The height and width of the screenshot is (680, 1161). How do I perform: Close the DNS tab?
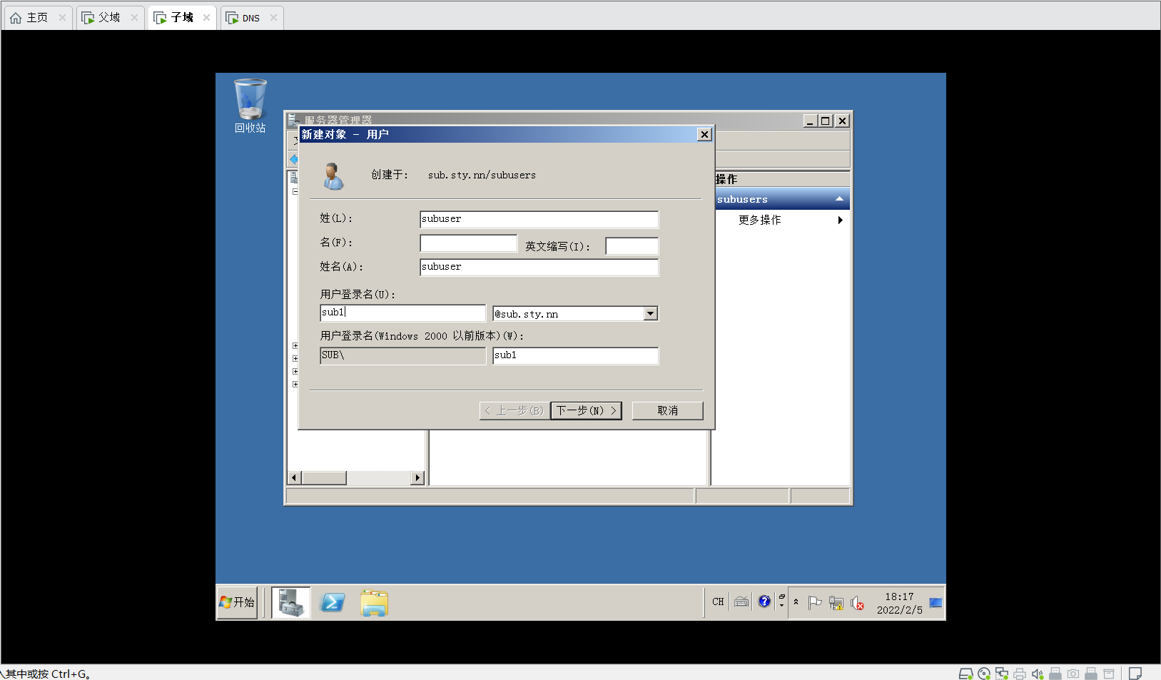(273, 18)
